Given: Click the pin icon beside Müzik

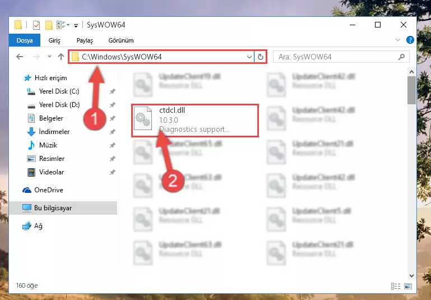Looking at the screenshot, I should 113,145.
